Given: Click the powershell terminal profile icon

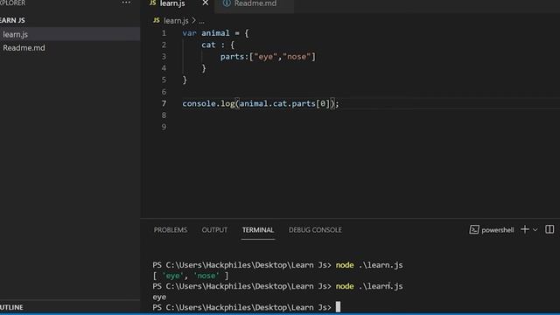Looking at the screenshot, I should [474, 229].
